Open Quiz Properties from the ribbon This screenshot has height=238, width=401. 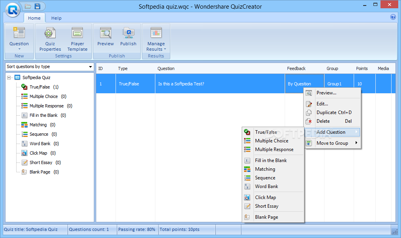[x=50, y=38]
